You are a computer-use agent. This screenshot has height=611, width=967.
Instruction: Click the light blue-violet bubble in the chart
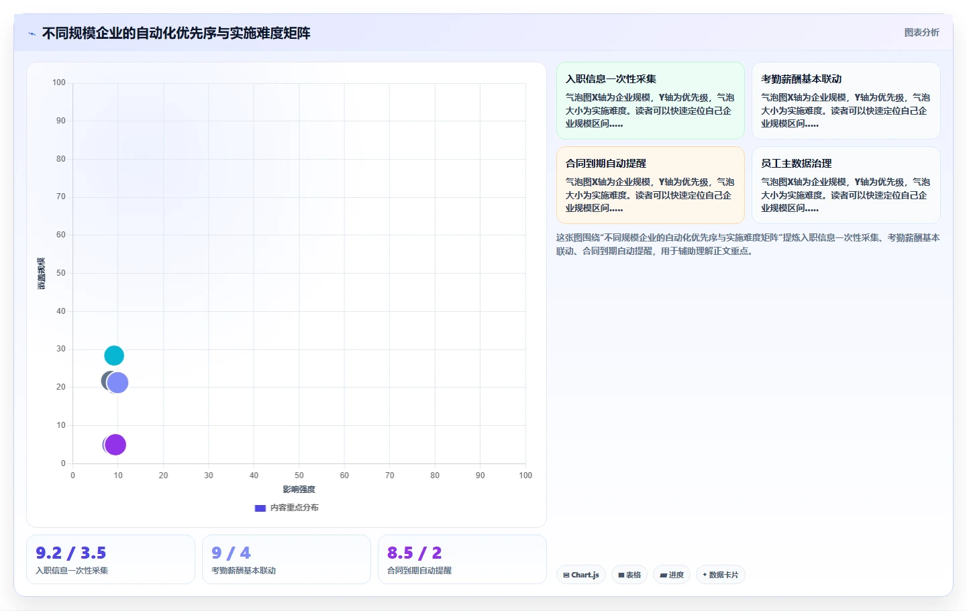point(118,383)
